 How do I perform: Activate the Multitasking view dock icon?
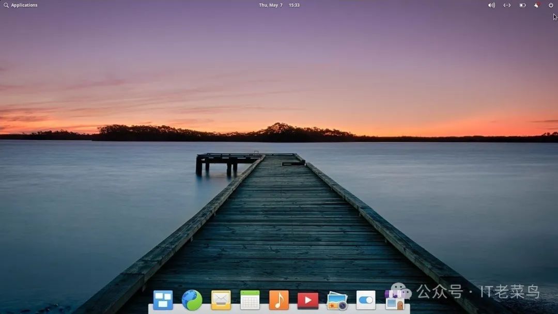(x=163, y=300)
